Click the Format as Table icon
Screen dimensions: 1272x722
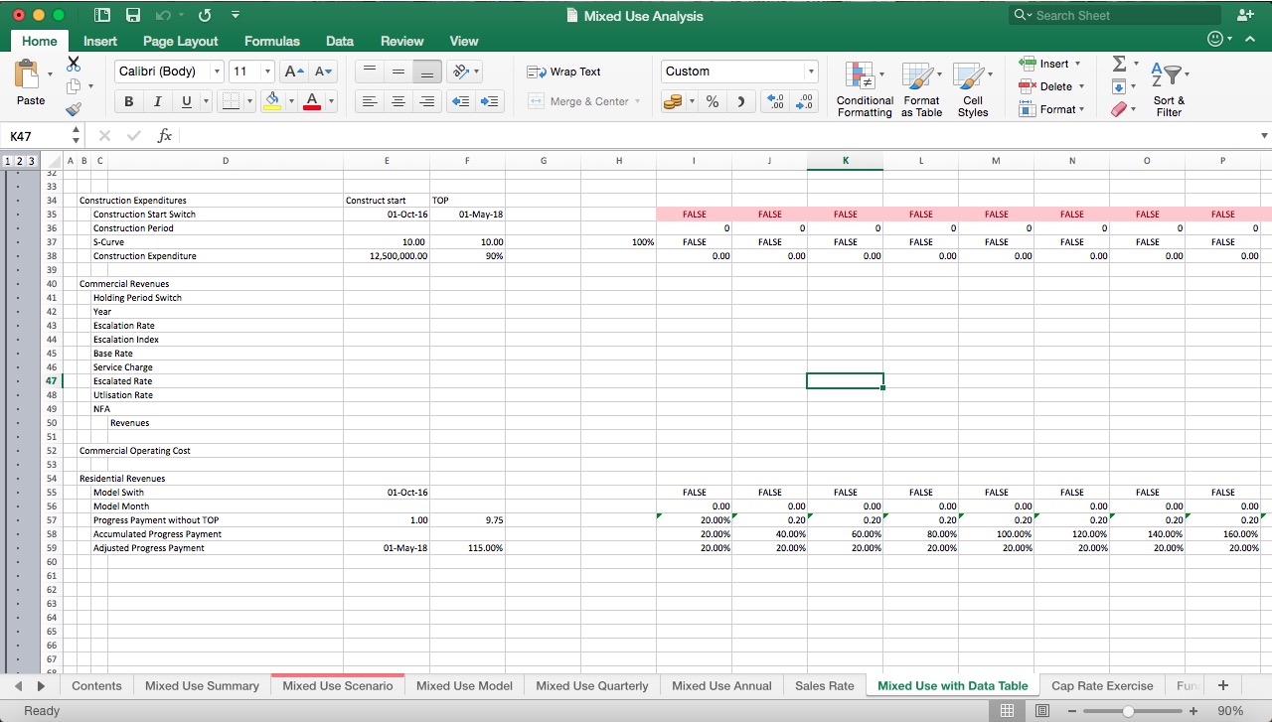pos(920,87)
